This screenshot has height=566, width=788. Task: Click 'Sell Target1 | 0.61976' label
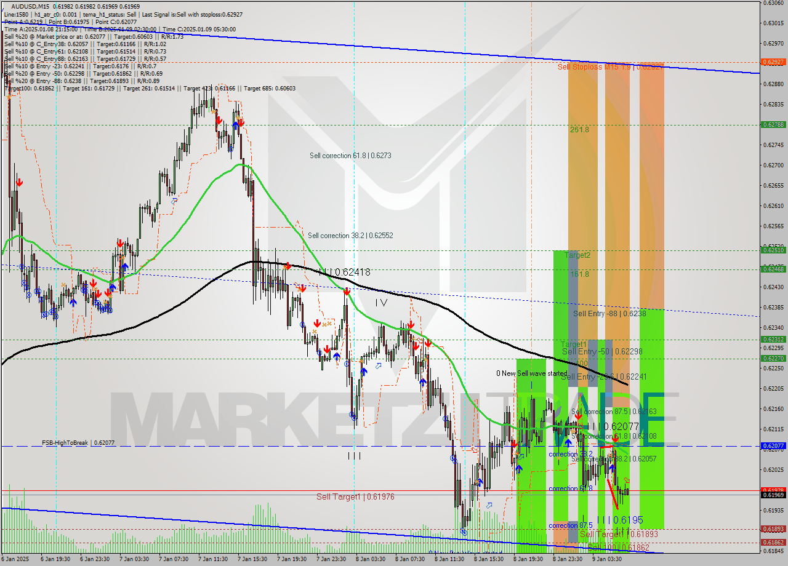pos(355,496)
